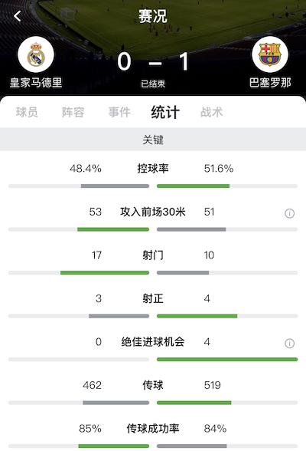Tap the 巴塞罗那 team name

point(270,83)
